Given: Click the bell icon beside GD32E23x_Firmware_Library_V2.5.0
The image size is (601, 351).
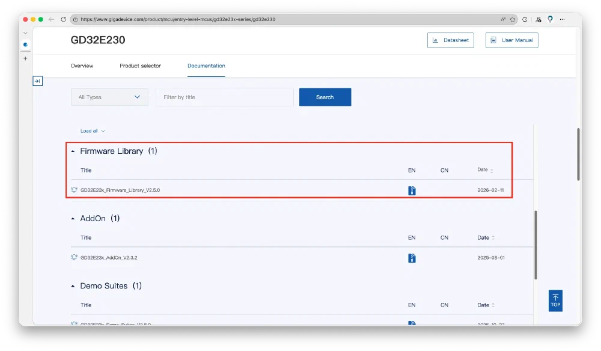Looking at the screenshot, I should [74, 190].
